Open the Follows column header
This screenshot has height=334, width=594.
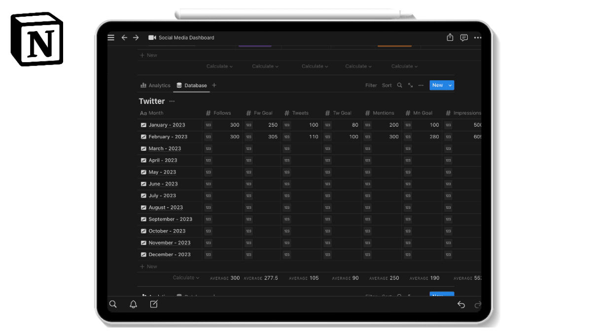pyautogui.click(x=218, y=113)
